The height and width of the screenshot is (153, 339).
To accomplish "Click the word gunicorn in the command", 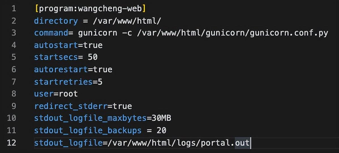I will coord(98,33).
